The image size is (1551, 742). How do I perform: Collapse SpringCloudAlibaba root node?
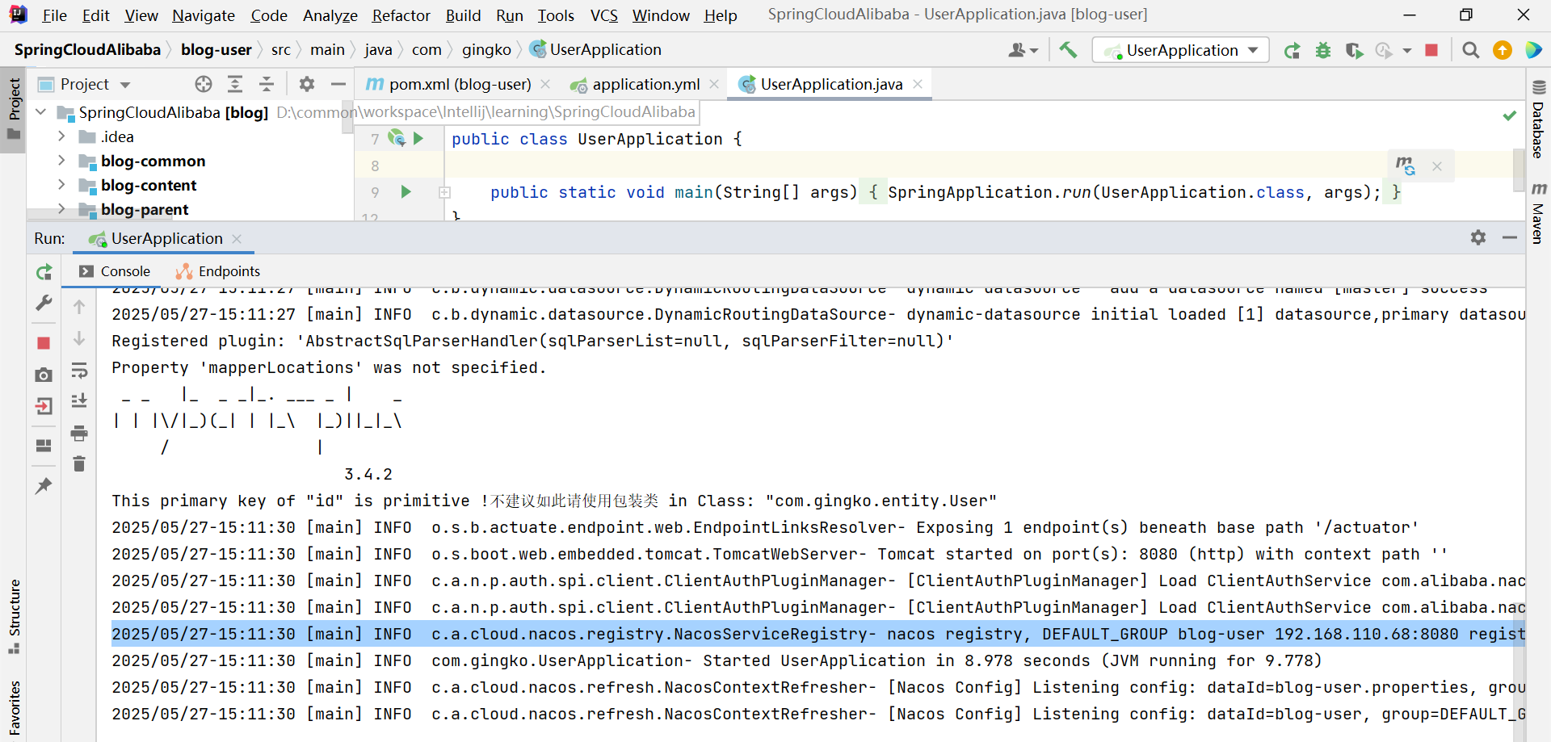(41, 112)
